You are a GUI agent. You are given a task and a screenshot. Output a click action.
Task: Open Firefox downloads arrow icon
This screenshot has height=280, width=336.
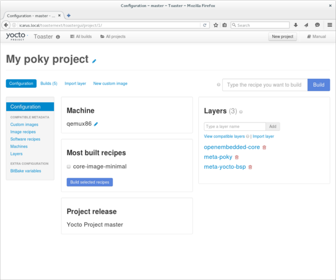click(x=296, y=25)
